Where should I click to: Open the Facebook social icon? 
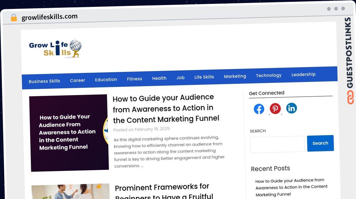259,109
